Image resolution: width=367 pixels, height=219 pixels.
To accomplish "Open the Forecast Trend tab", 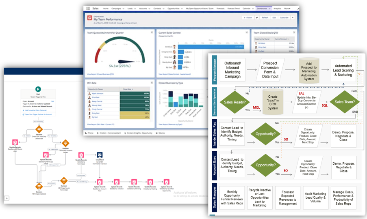I will (234, 9).
